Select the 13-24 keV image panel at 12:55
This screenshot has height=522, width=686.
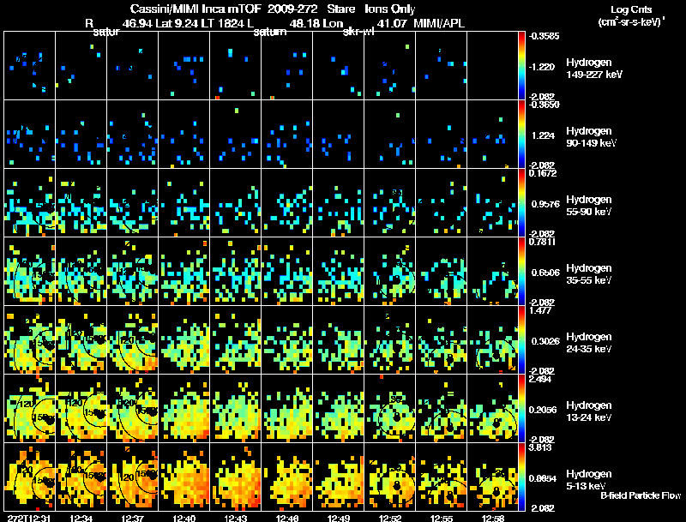[442, 408]
